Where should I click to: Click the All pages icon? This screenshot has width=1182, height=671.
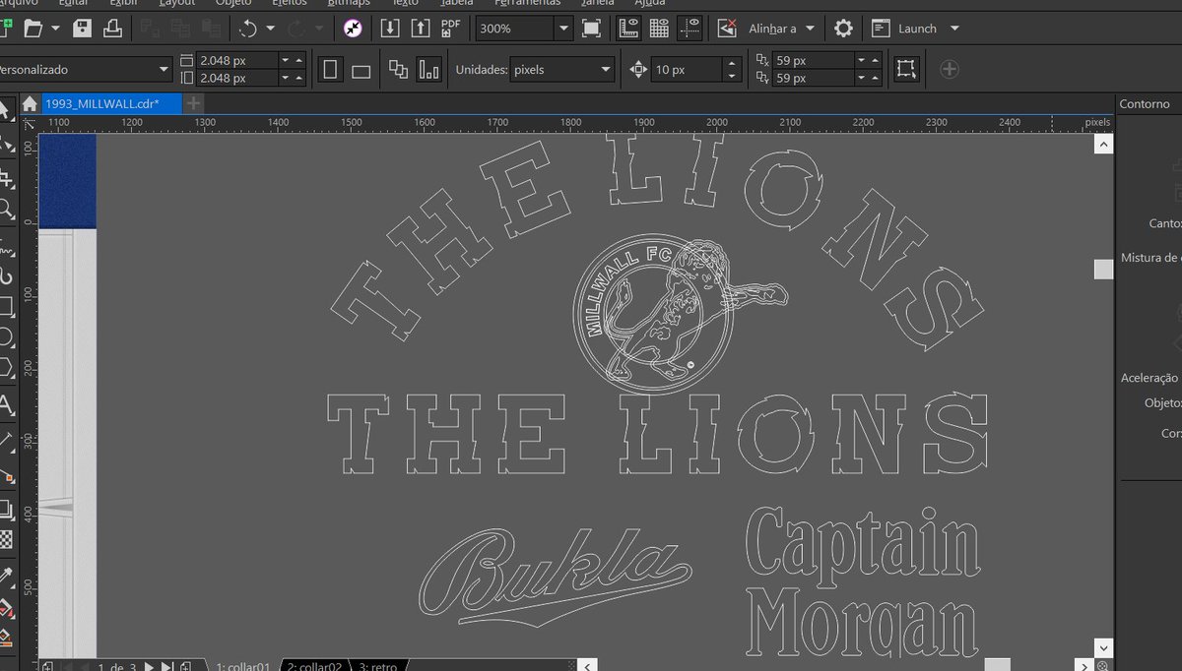tap(399, 69)
